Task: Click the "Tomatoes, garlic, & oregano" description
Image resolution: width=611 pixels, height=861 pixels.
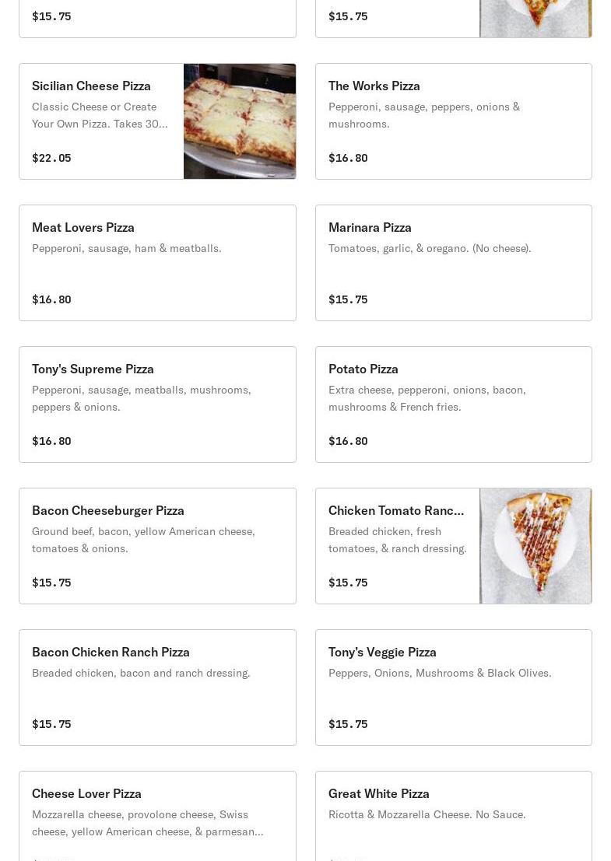Action: coord(430,248)
